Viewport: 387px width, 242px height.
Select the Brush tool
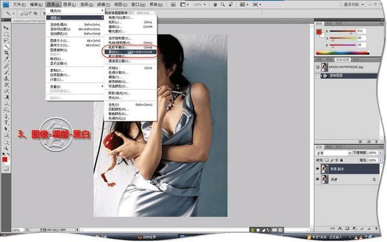[x=6, y=73]
